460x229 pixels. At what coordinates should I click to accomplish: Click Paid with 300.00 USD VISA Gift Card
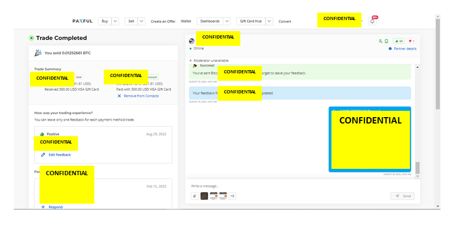143,89
